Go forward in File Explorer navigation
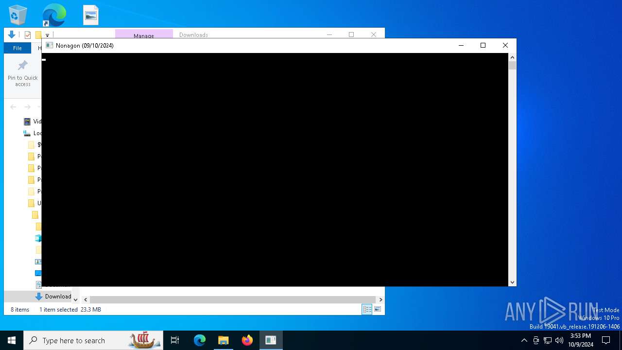The width and height of the screenshot is (622, 350). [28, 107]
